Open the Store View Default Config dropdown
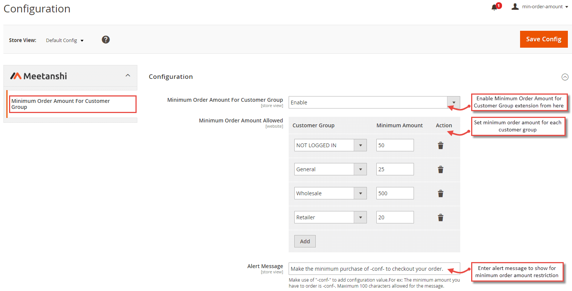The width and height of the screenshot is (572, 291). [x=65, y=40]
